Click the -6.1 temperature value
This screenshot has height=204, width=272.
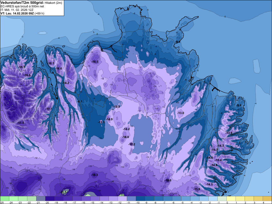pyautogui.click(x=80, y=101)
